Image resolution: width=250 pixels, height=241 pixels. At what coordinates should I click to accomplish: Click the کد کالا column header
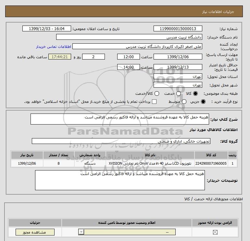coord(211,155)
